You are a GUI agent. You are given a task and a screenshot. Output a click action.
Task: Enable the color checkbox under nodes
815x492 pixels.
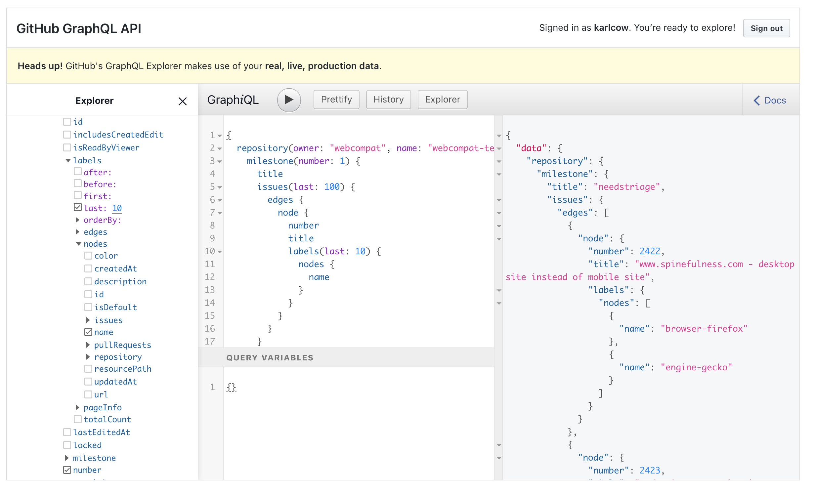[88, 255]
